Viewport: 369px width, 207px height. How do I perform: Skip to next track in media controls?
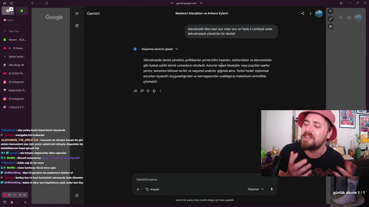20,195
